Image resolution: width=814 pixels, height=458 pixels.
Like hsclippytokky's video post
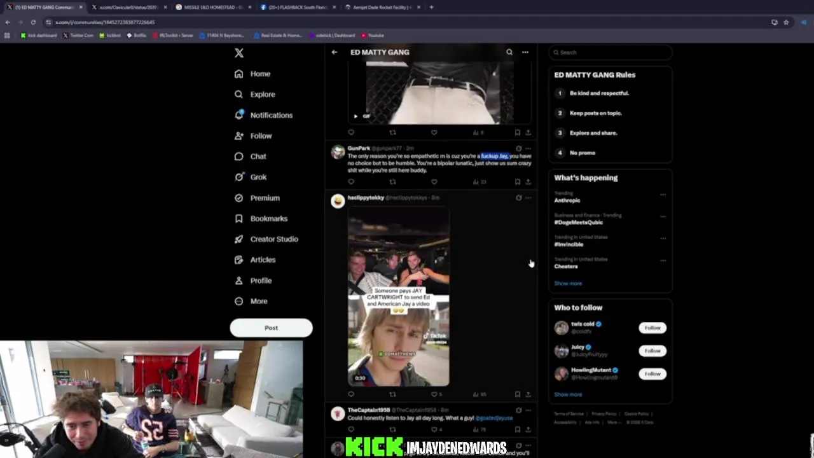(x=434, y=394)
